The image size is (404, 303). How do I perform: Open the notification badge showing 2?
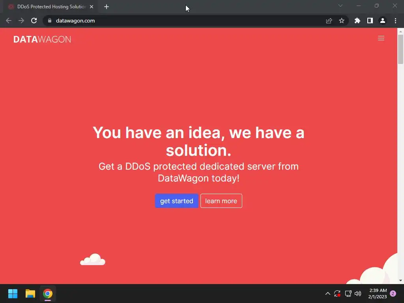[393, 294]
